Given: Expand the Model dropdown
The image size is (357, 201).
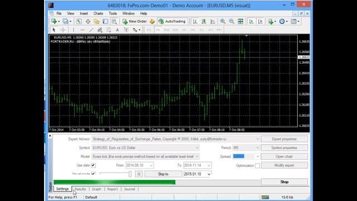Looking at the screenshot, I should (x=197, y=156).
